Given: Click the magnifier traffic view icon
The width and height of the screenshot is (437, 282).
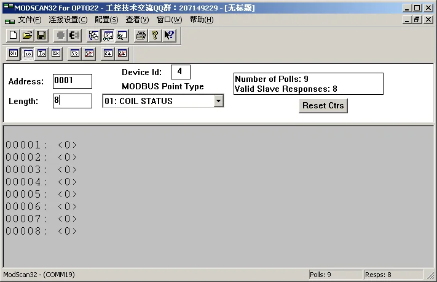Looking at the screenshot, I should [122, 35].
